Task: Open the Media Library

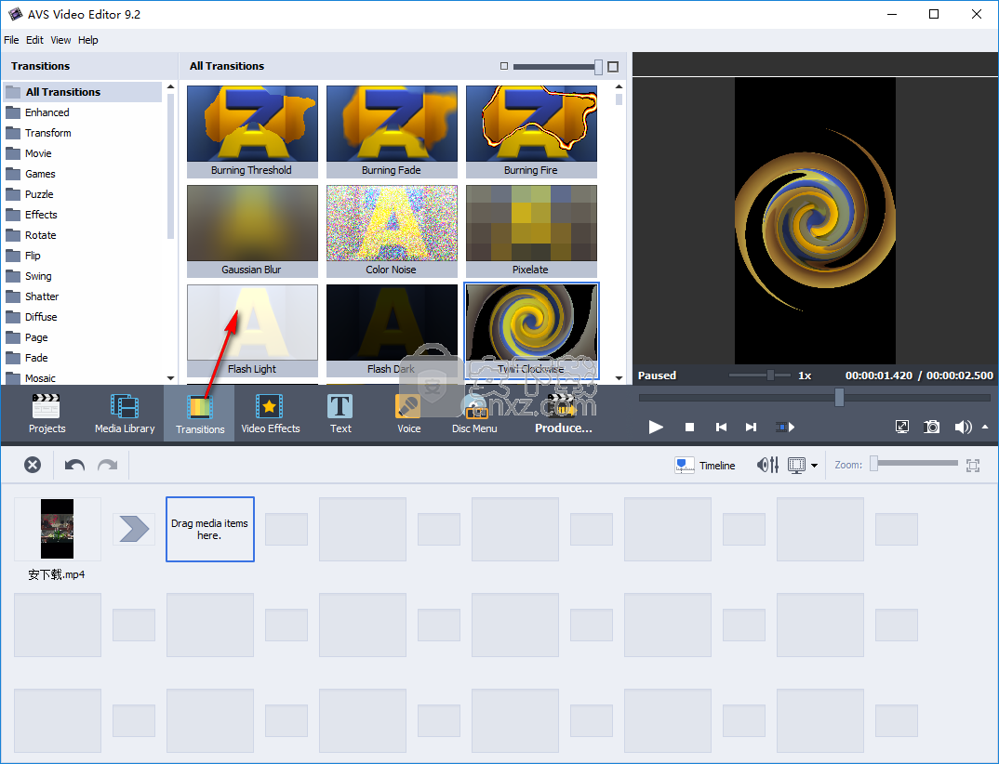Action: 125,414
